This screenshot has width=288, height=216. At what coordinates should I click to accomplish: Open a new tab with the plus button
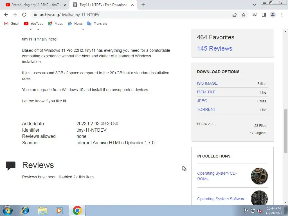click(143, 5)
